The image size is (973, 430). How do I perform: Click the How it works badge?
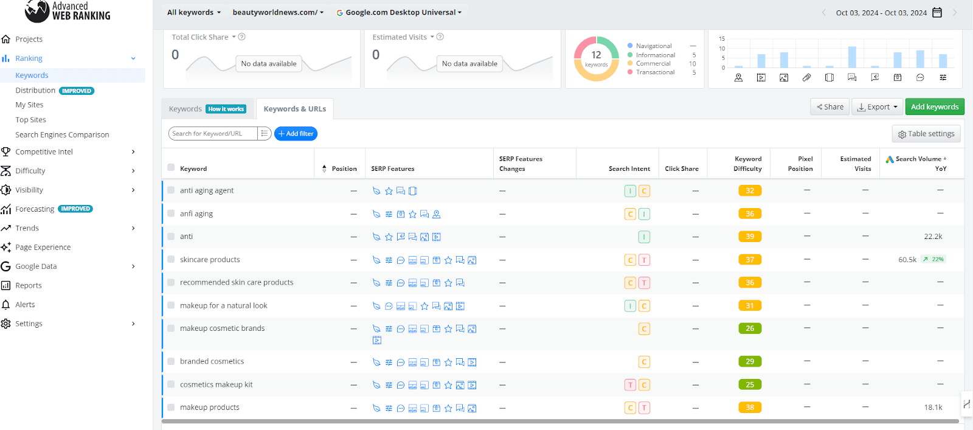pos(226,109)
